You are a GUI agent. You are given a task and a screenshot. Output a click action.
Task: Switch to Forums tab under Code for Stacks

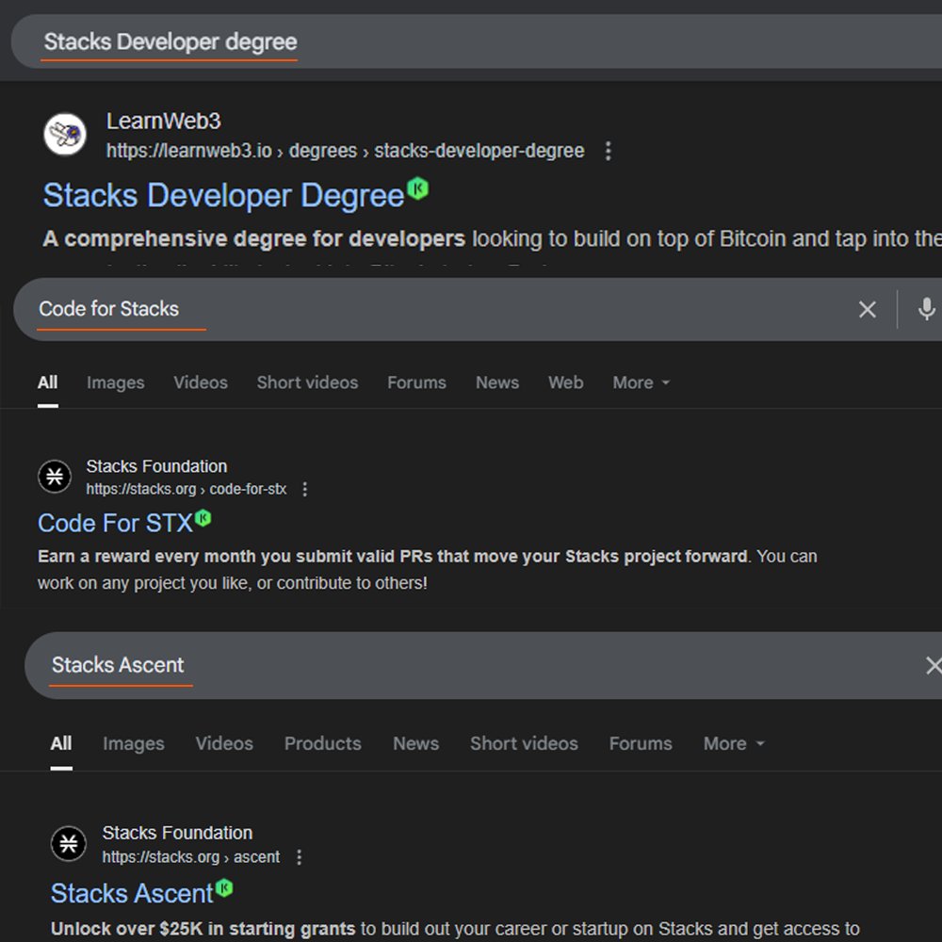[x=416, y=382]
